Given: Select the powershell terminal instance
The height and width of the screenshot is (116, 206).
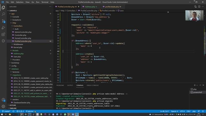Looking at the screenshot, I should [x=197, y=92].
